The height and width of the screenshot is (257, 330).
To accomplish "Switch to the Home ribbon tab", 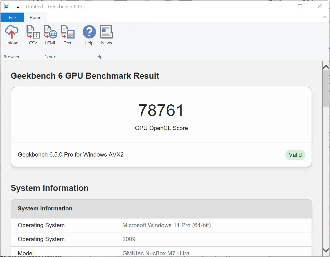I will click(x=35, y=17).
